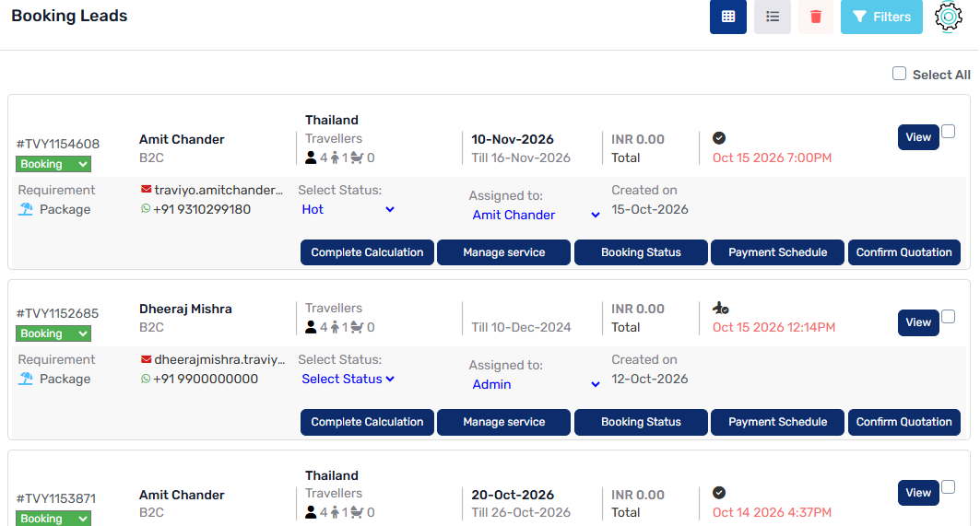This screenshot has height=526, width=980.
Task: Open Booking stage dropdown for #TVY1152685
Action: (x=53, y=333)
